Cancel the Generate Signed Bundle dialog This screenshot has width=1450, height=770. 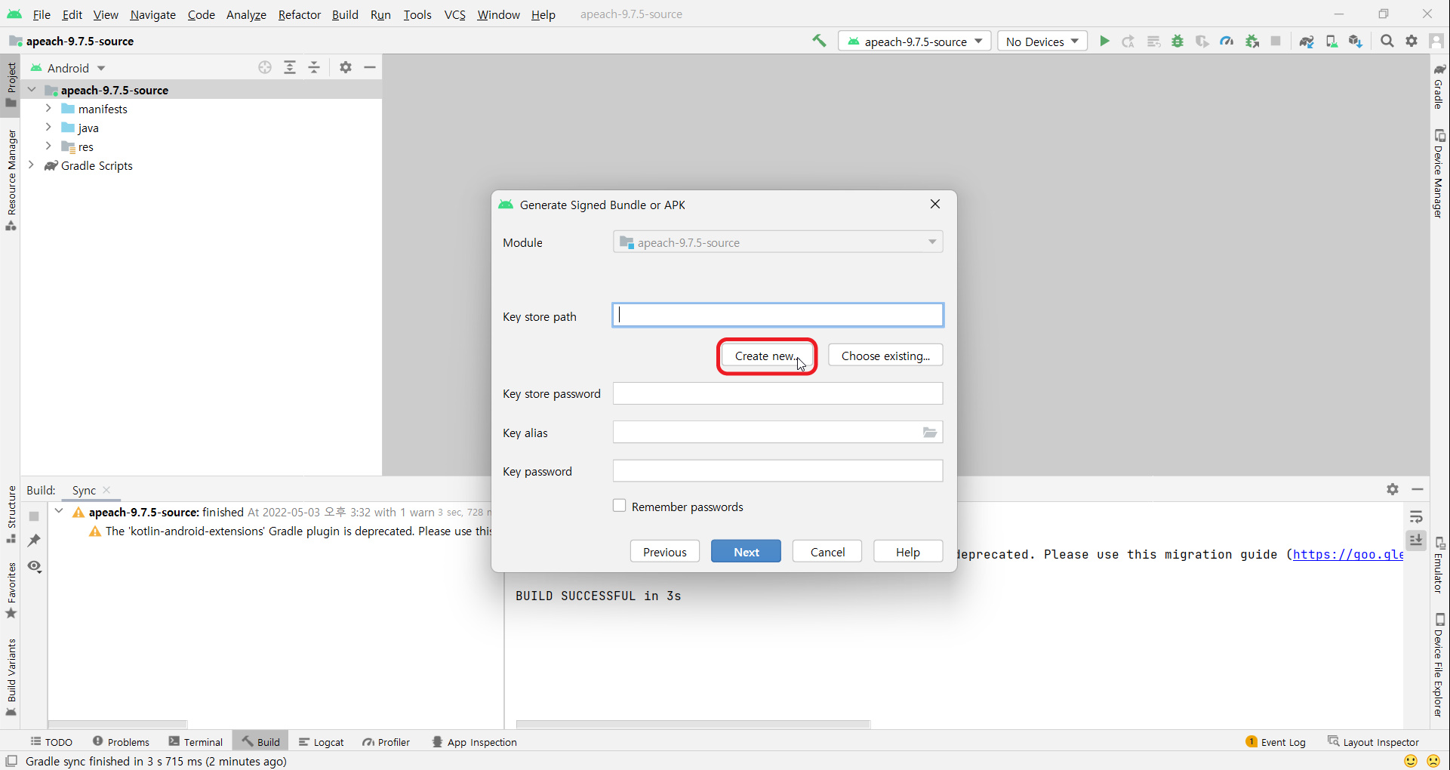827,552
